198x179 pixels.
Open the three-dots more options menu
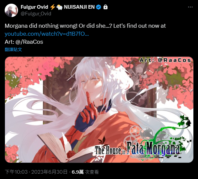click(x=190, y=7)
